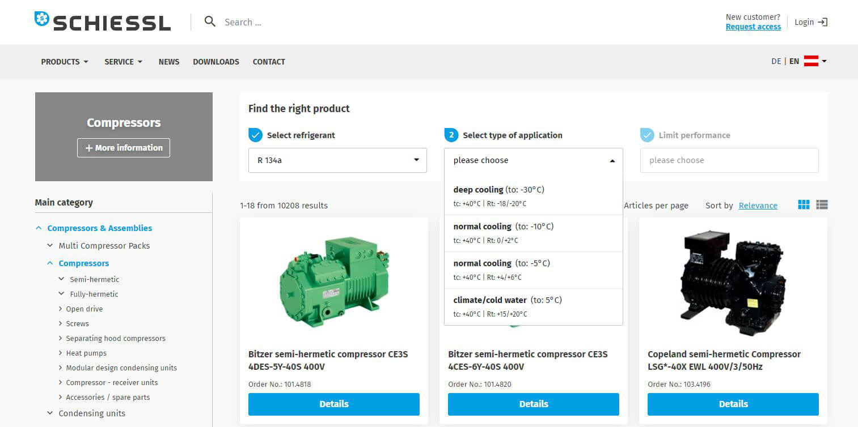The width and height of the screenshot is (858, 427).
Task: Open the Austrian flag country selector
Action: pyautogui.click(x=815, y=61)
